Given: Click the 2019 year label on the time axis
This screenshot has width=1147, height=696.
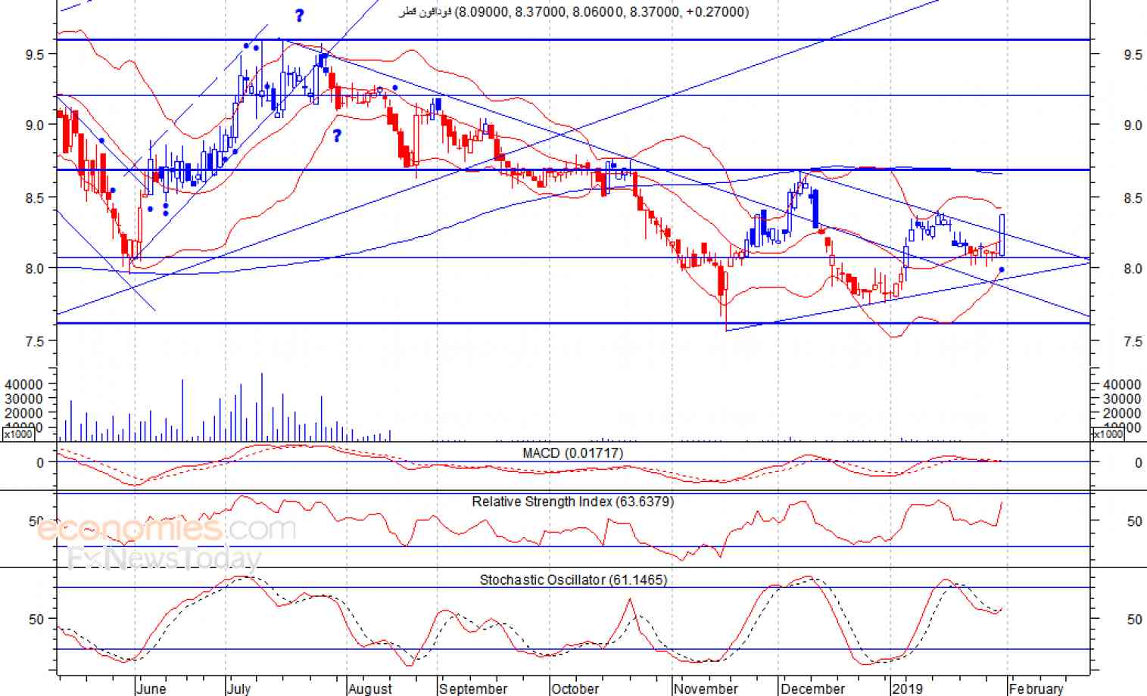Looking at the screenshot, I should [x=907, y=688].
